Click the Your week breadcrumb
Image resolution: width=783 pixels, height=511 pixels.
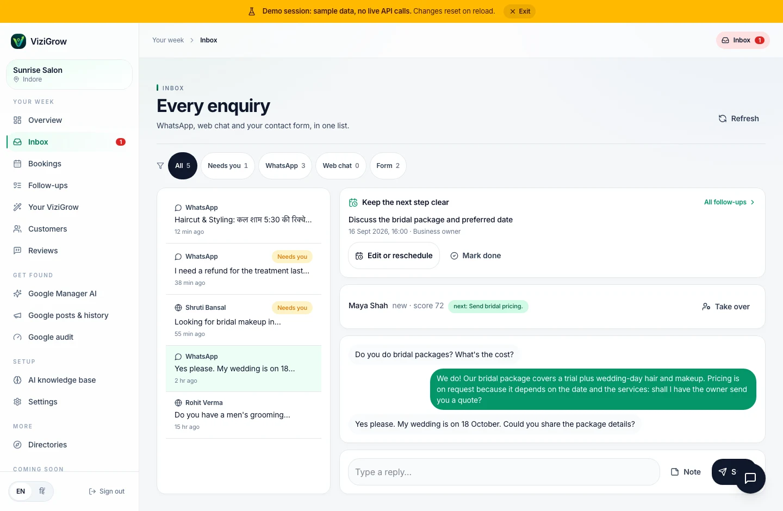click(168, 40)
